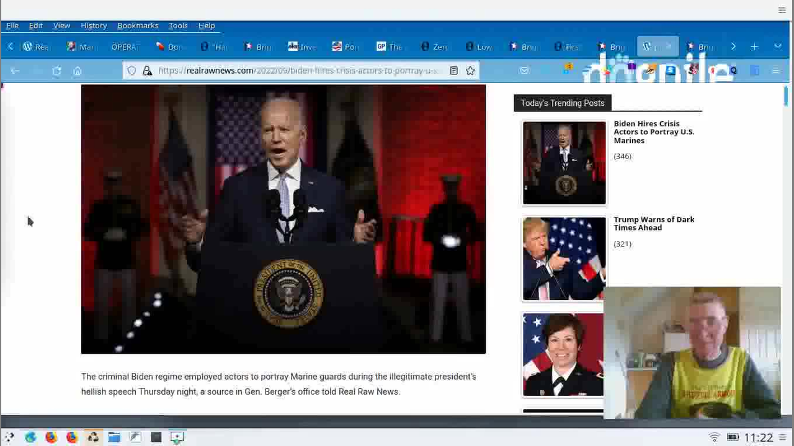Open the tracking protection shield panel
Screen dimensions: 794x446
[132, 71]
